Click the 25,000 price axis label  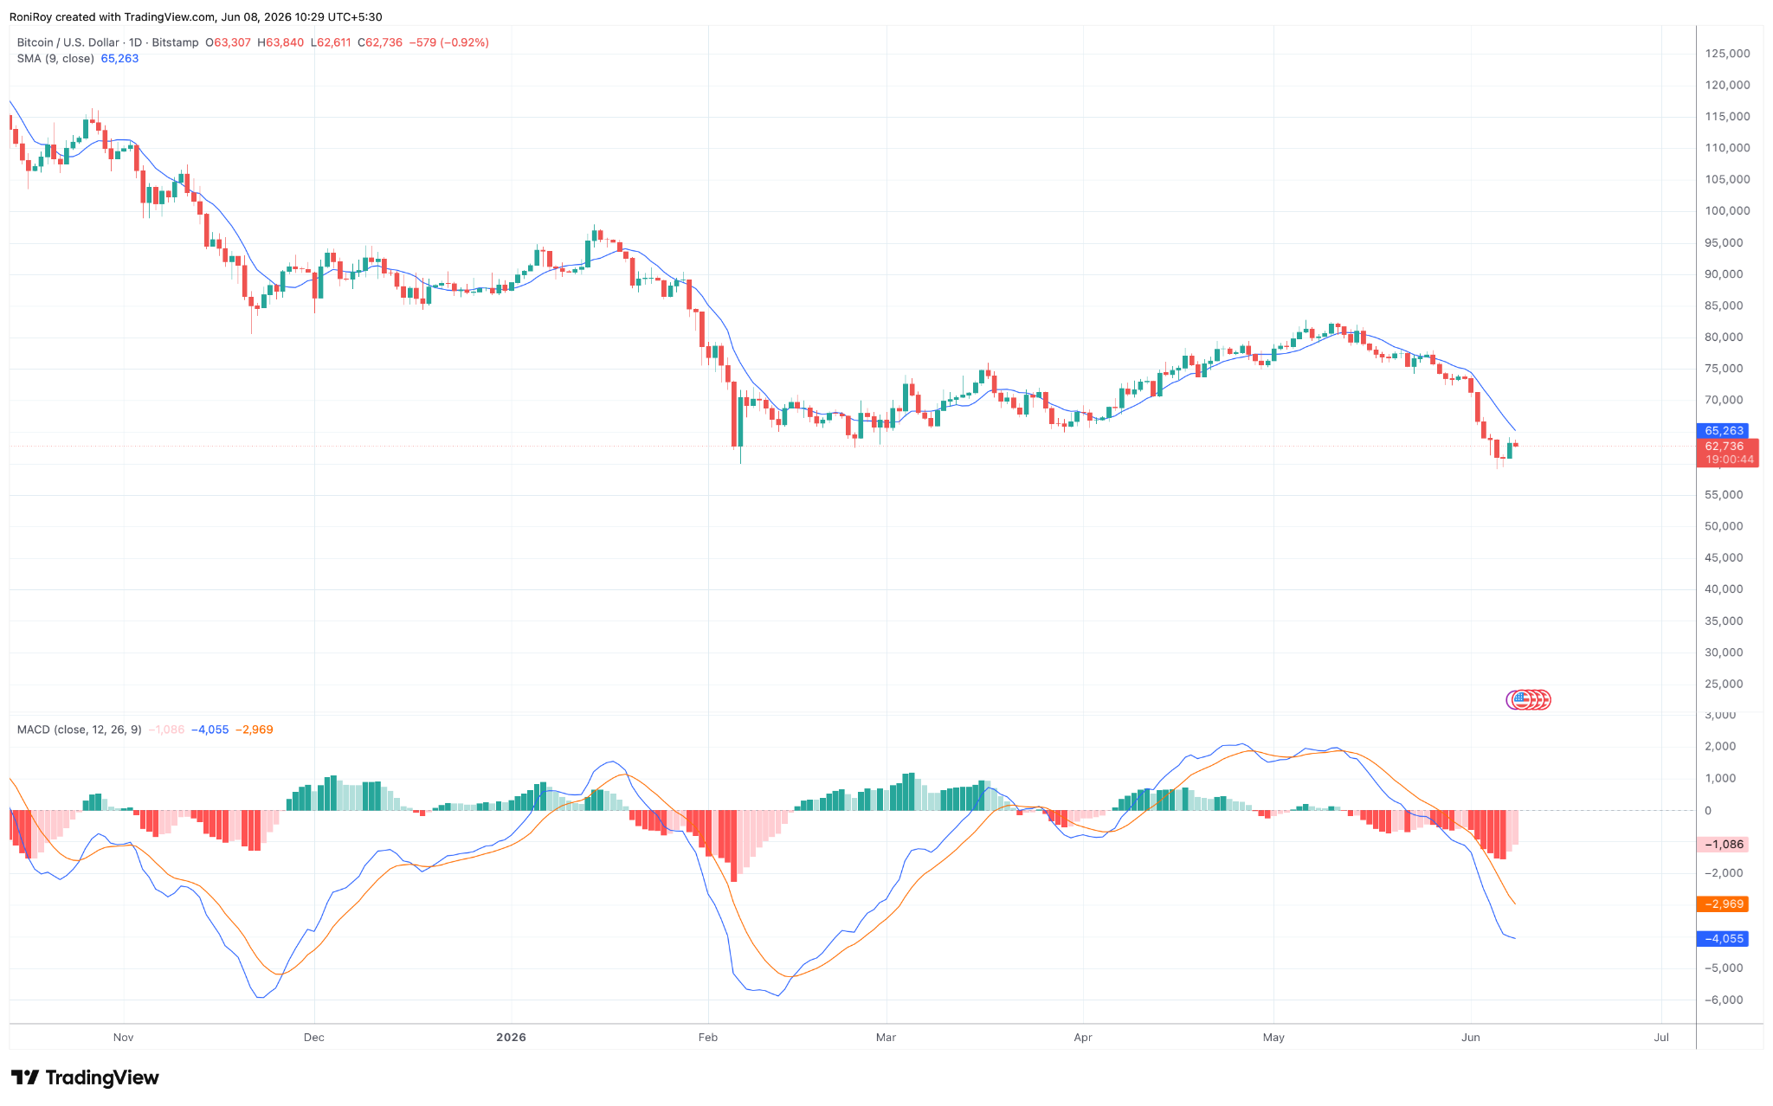tap(1724, 684)
